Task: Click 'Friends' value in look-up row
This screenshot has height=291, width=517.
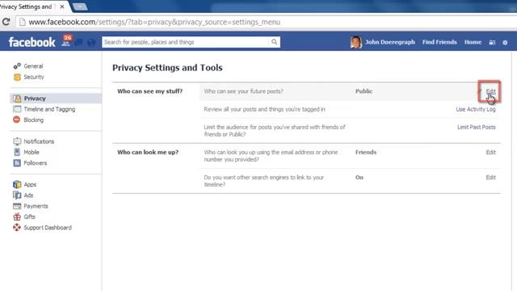Action: (x=366, y=152)
